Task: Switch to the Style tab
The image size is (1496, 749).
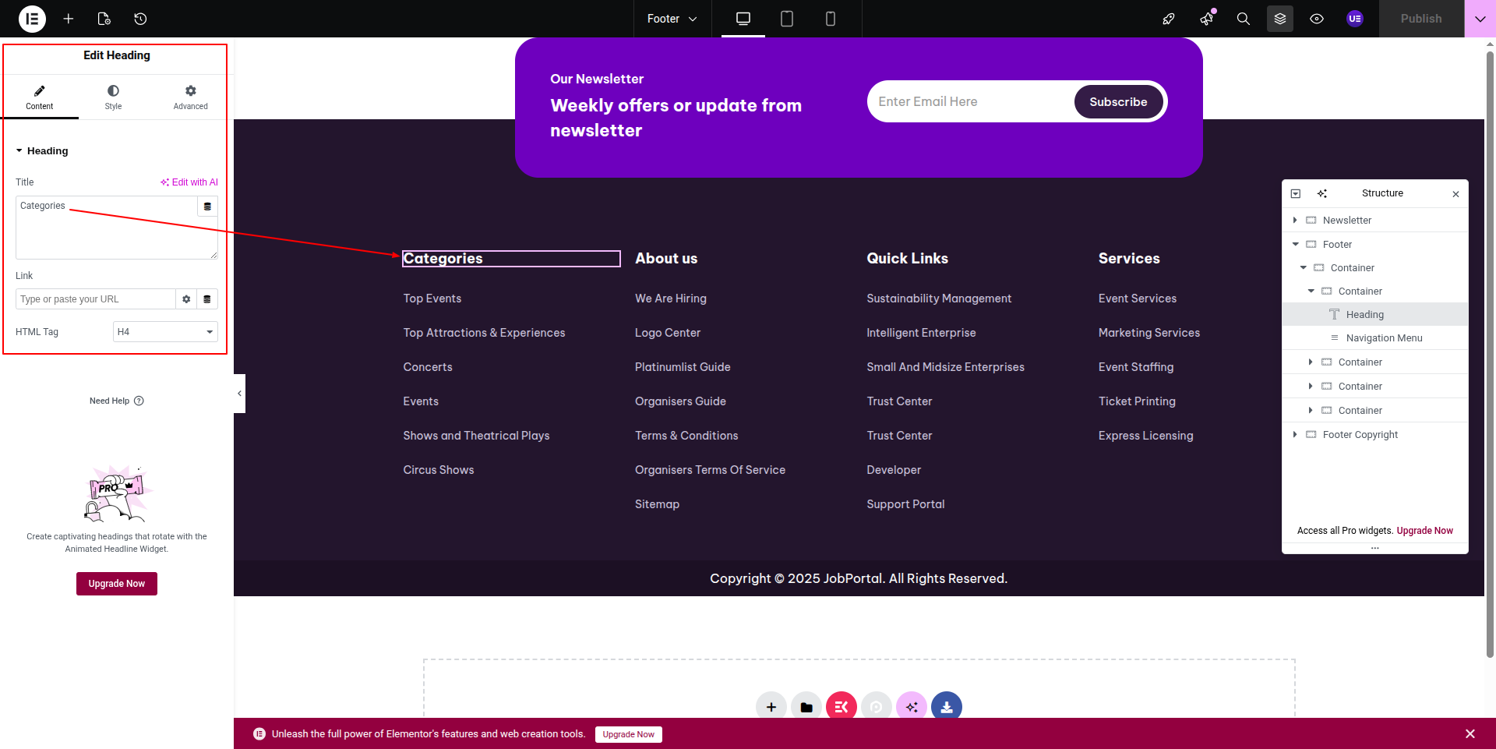Action: (113, 97)
